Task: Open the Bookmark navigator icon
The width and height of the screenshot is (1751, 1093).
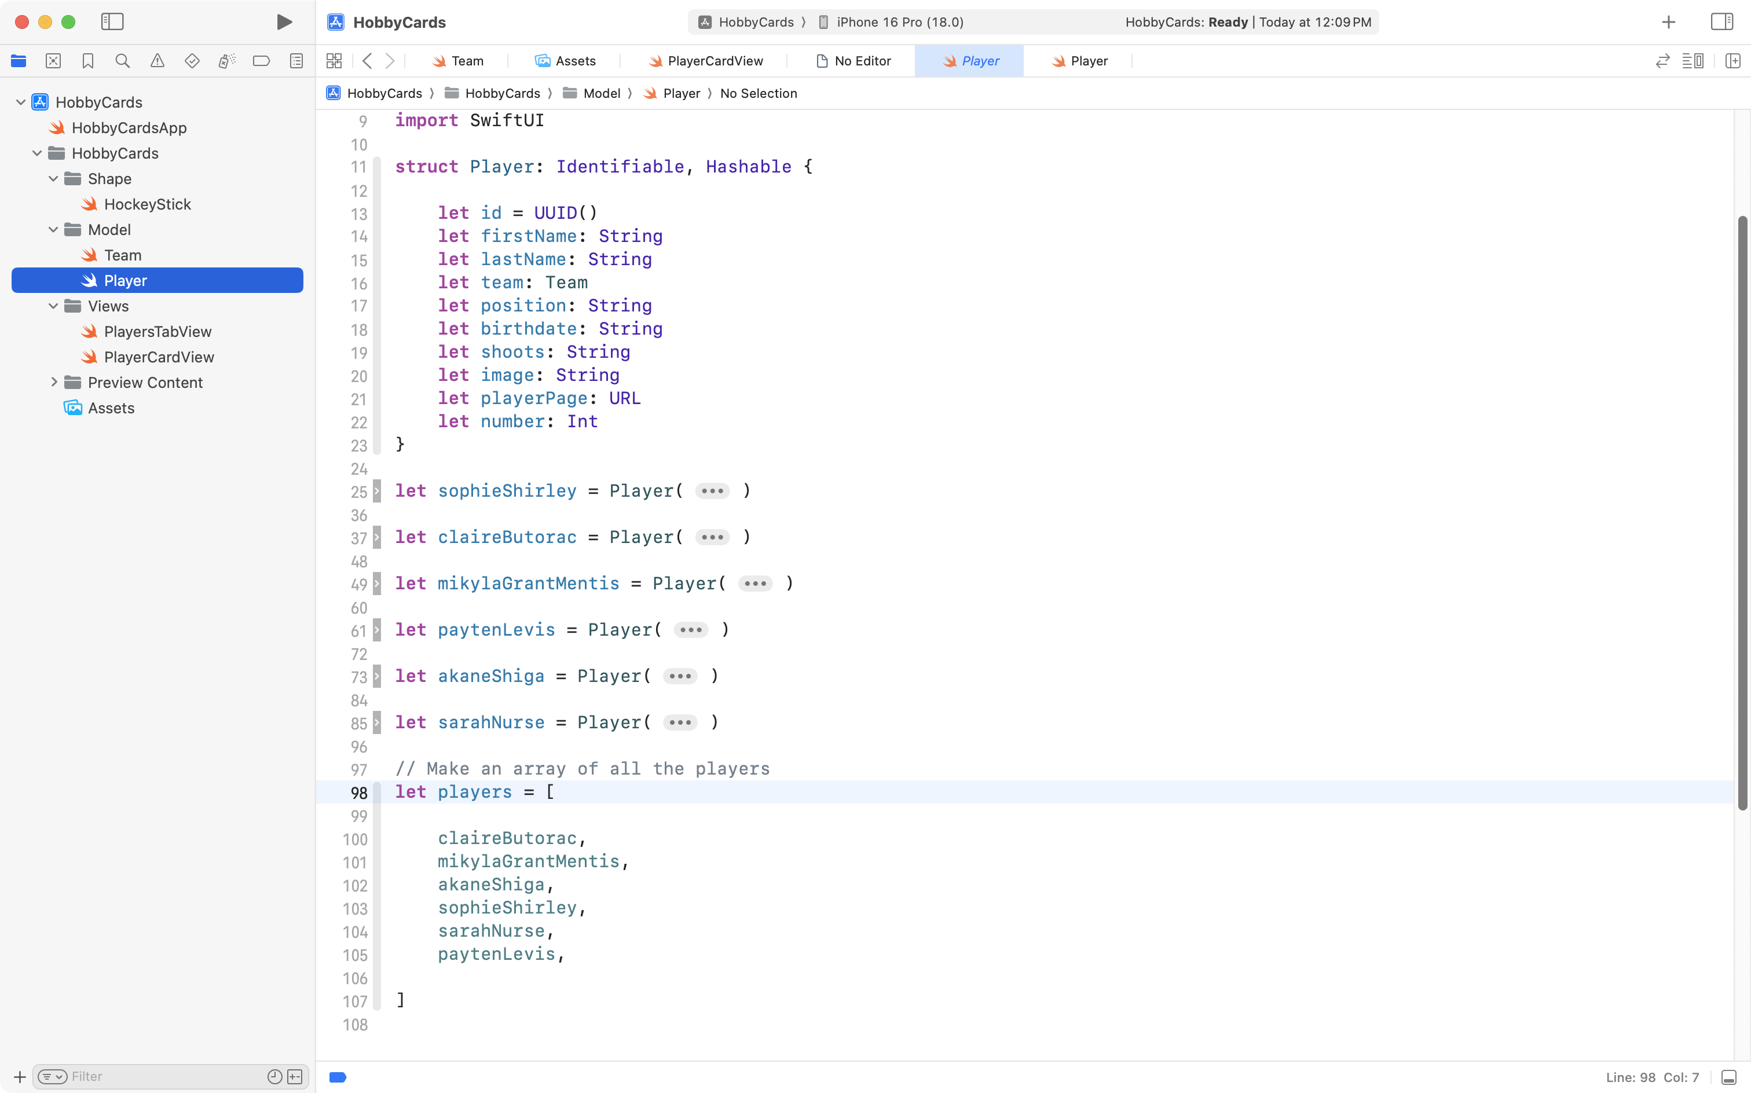Action: (87, 61)
